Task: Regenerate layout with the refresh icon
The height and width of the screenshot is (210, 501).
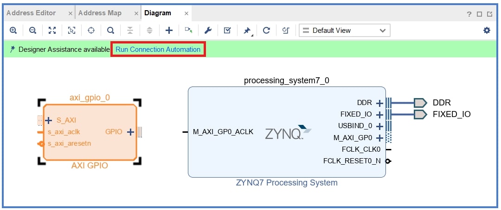Action: point(266,30)
